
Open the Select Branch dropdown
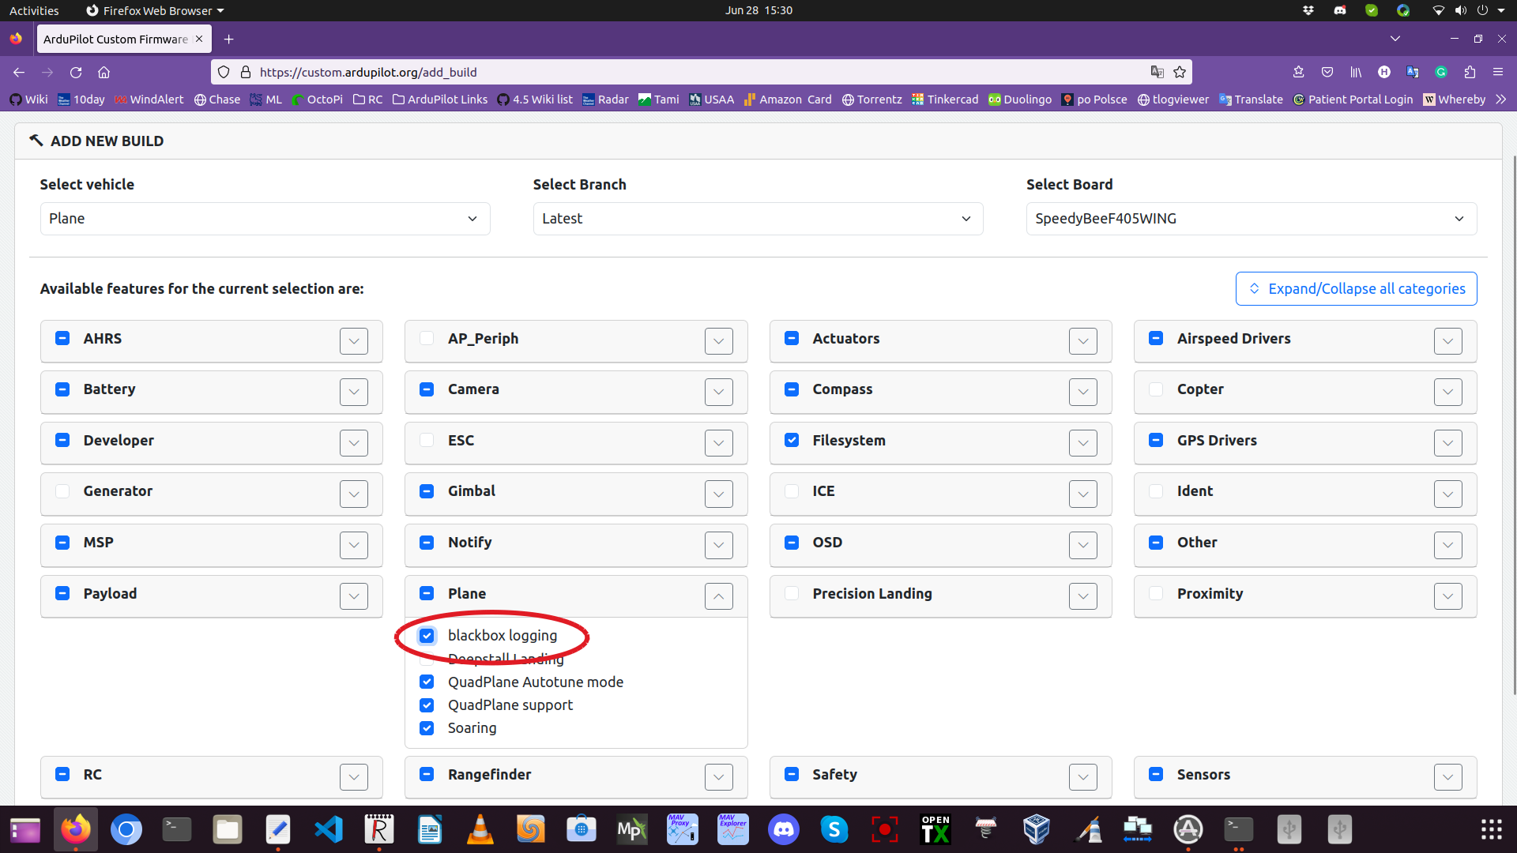click(758, 219)
